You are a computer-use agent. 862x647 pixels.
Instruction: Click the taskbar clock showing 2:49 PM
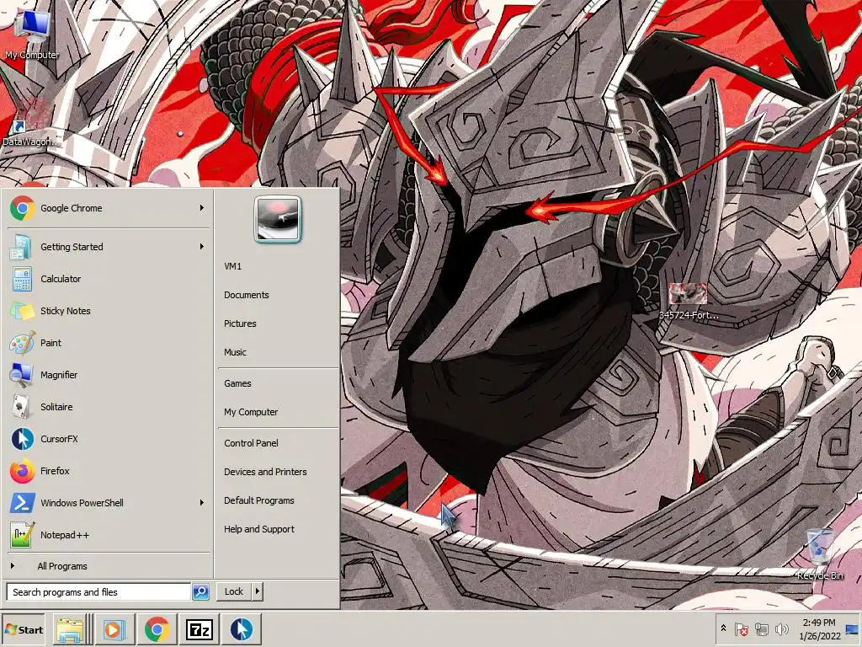pos(820,629)
